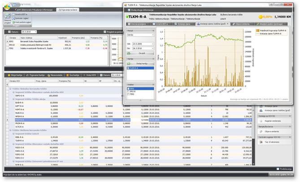Select the FIRS row in index table

27,48
